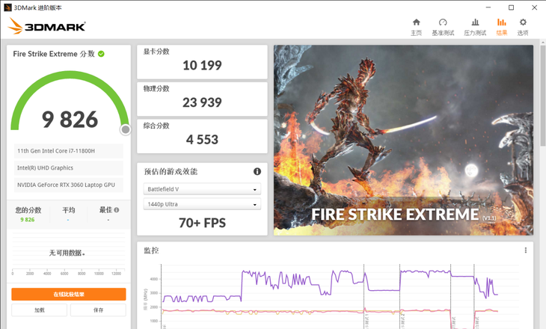Open estimated game performance info icon
Screen dimensions: 546x329
tap(257, 171)
